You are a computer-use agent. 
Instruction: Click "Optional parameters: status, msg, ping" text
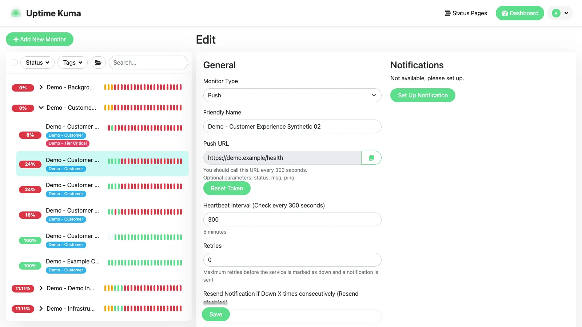249,178
